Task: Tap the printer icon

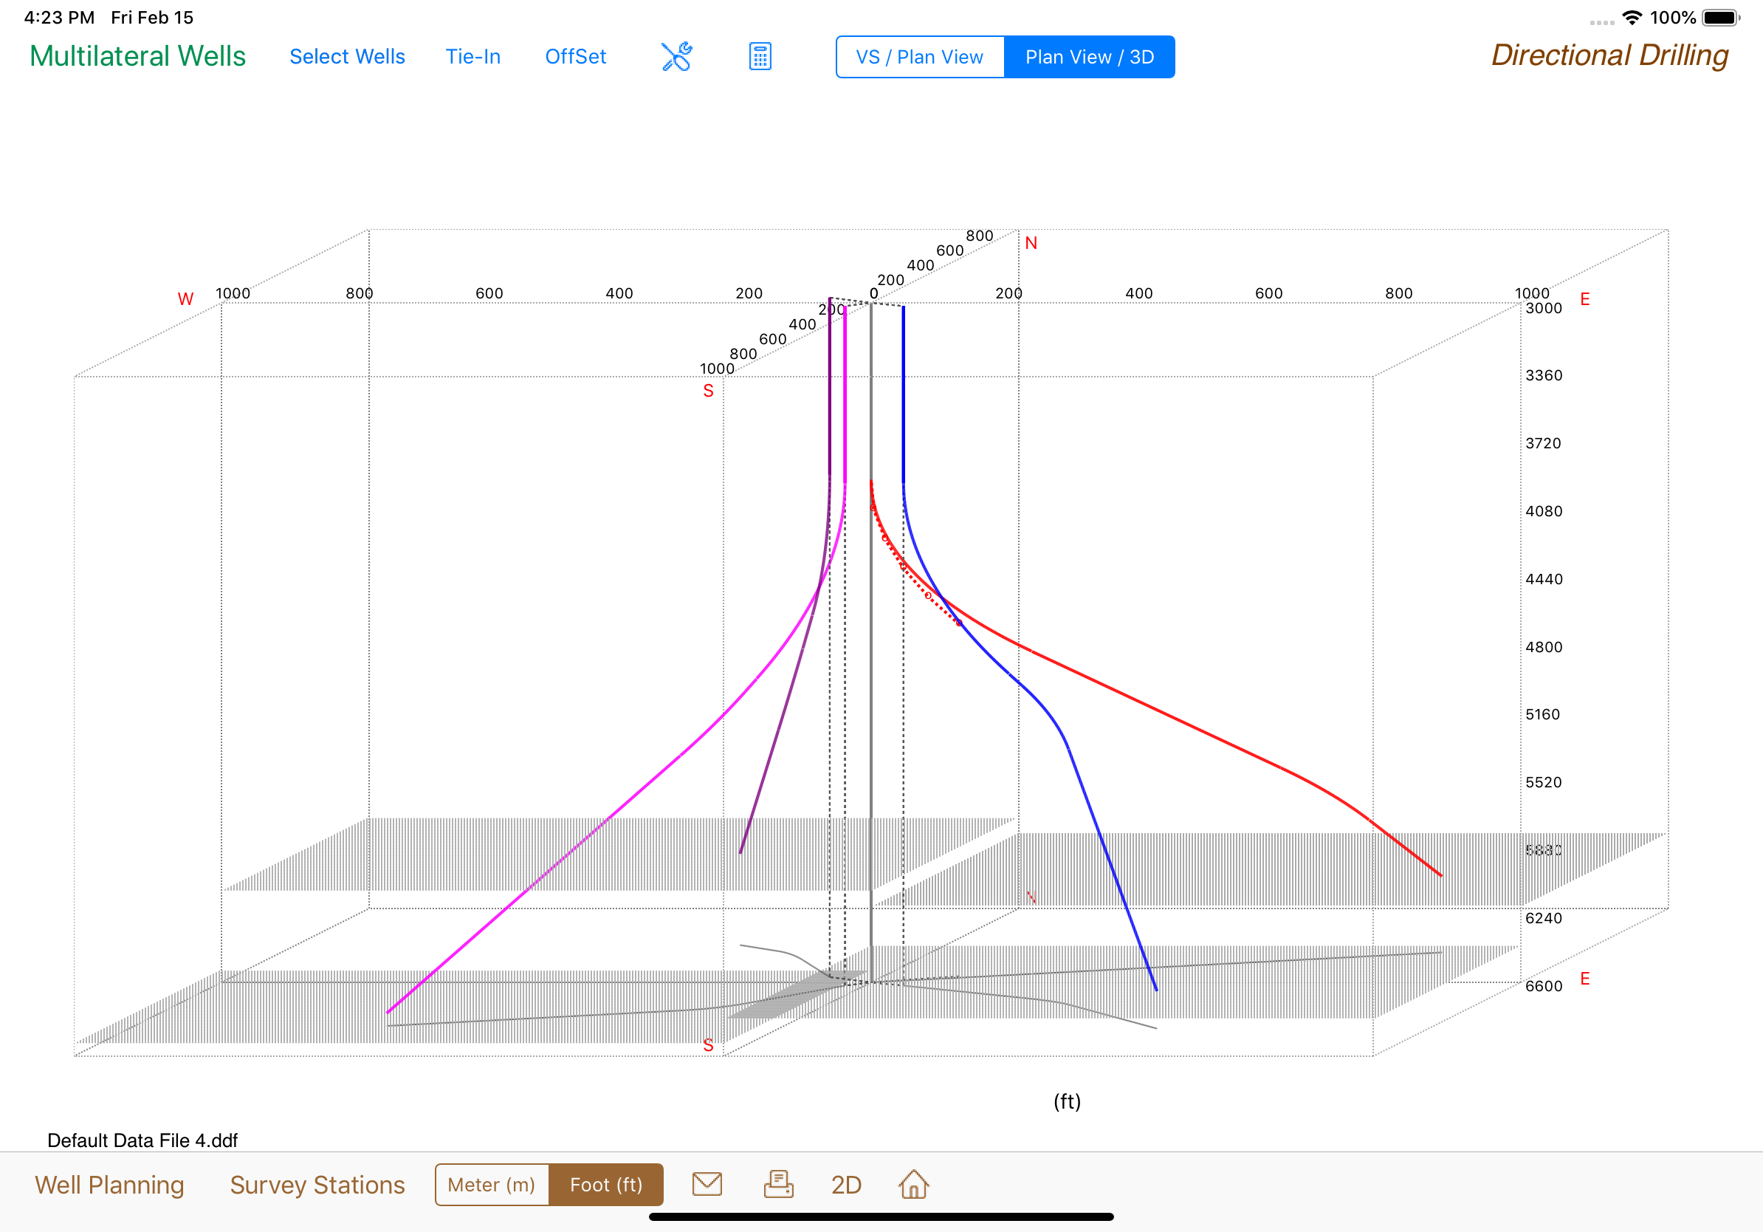Action: pos(778,1183)
